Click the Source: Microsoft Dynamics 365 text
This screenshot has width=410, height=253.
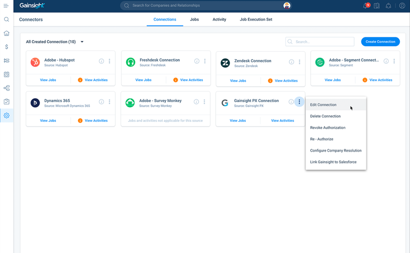coord(67,106)
